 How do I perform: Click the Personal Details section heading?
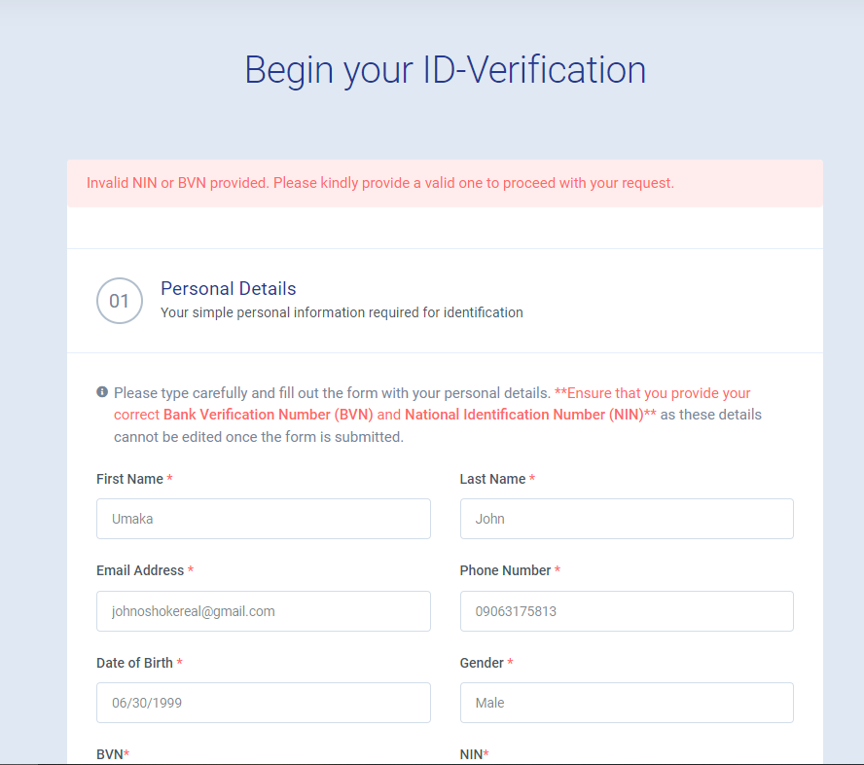pos(229,288)
